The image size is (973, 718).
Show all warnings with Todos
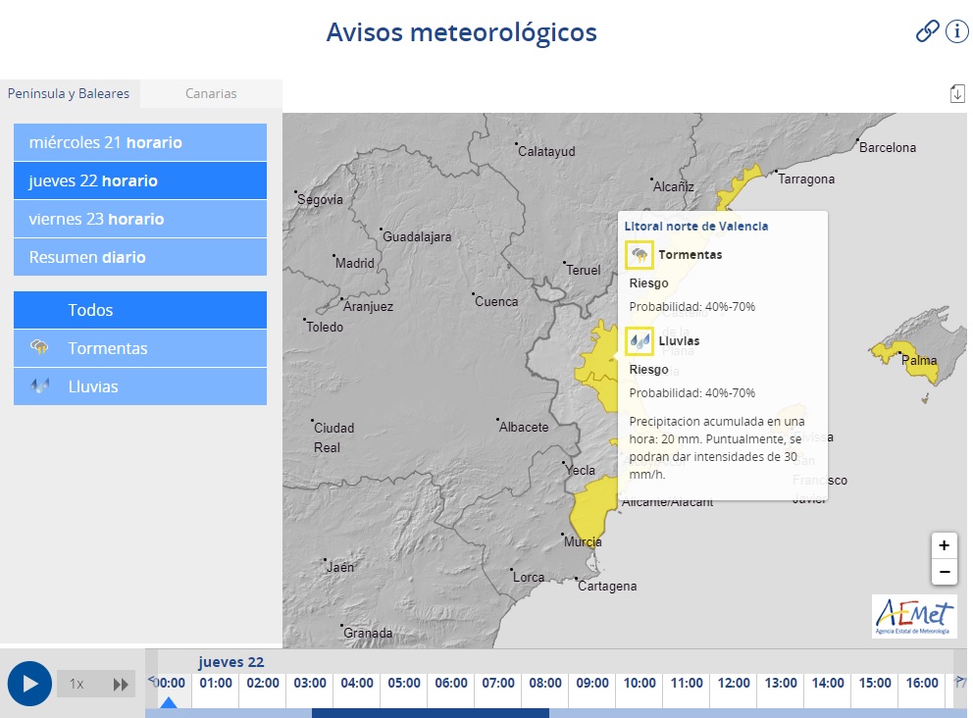(140, 310)
